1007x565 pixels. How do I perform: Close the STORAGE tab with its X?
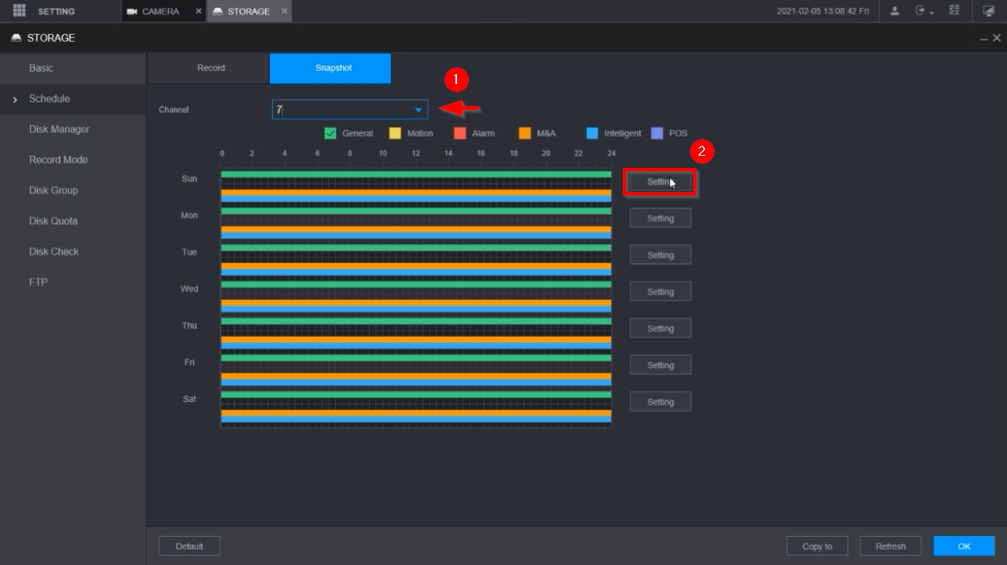283,11
